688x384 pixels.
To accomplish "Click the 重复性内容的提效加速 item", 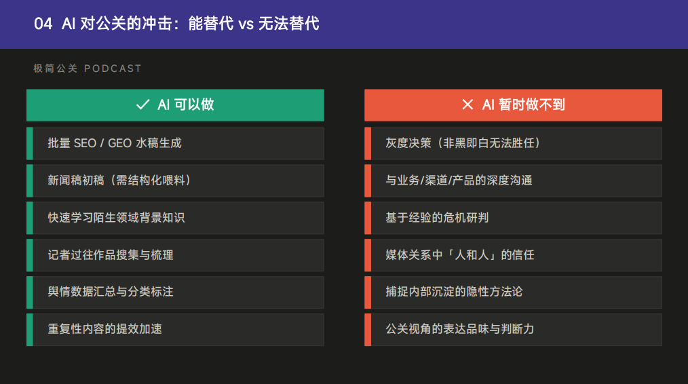I will point(104,329).
